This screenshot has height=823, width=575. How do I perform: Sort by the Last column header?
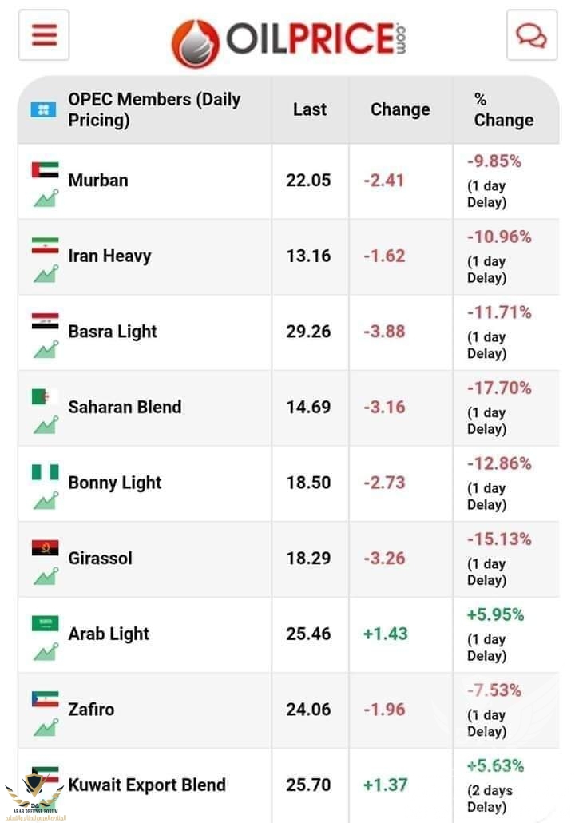[310, 109]
